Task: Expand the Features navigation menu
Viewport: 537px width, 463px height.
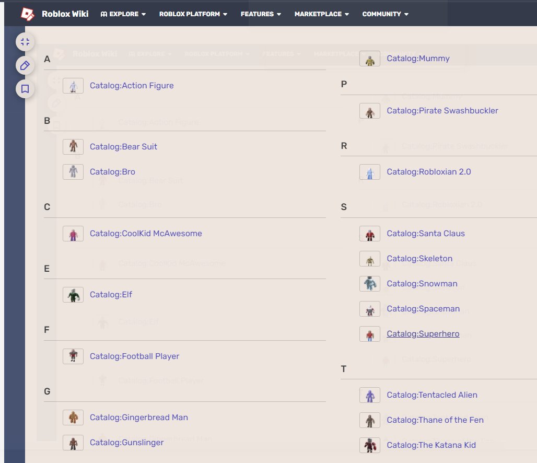Action: [x=261, y=14]
